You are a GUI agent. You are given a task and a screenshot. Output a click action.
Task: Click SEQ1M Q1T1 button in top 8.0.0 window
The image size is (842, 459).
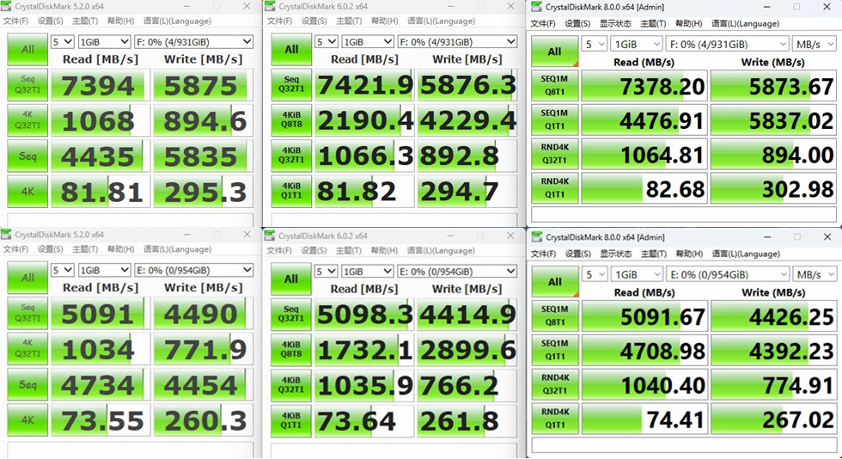click(x=555, y=119)
